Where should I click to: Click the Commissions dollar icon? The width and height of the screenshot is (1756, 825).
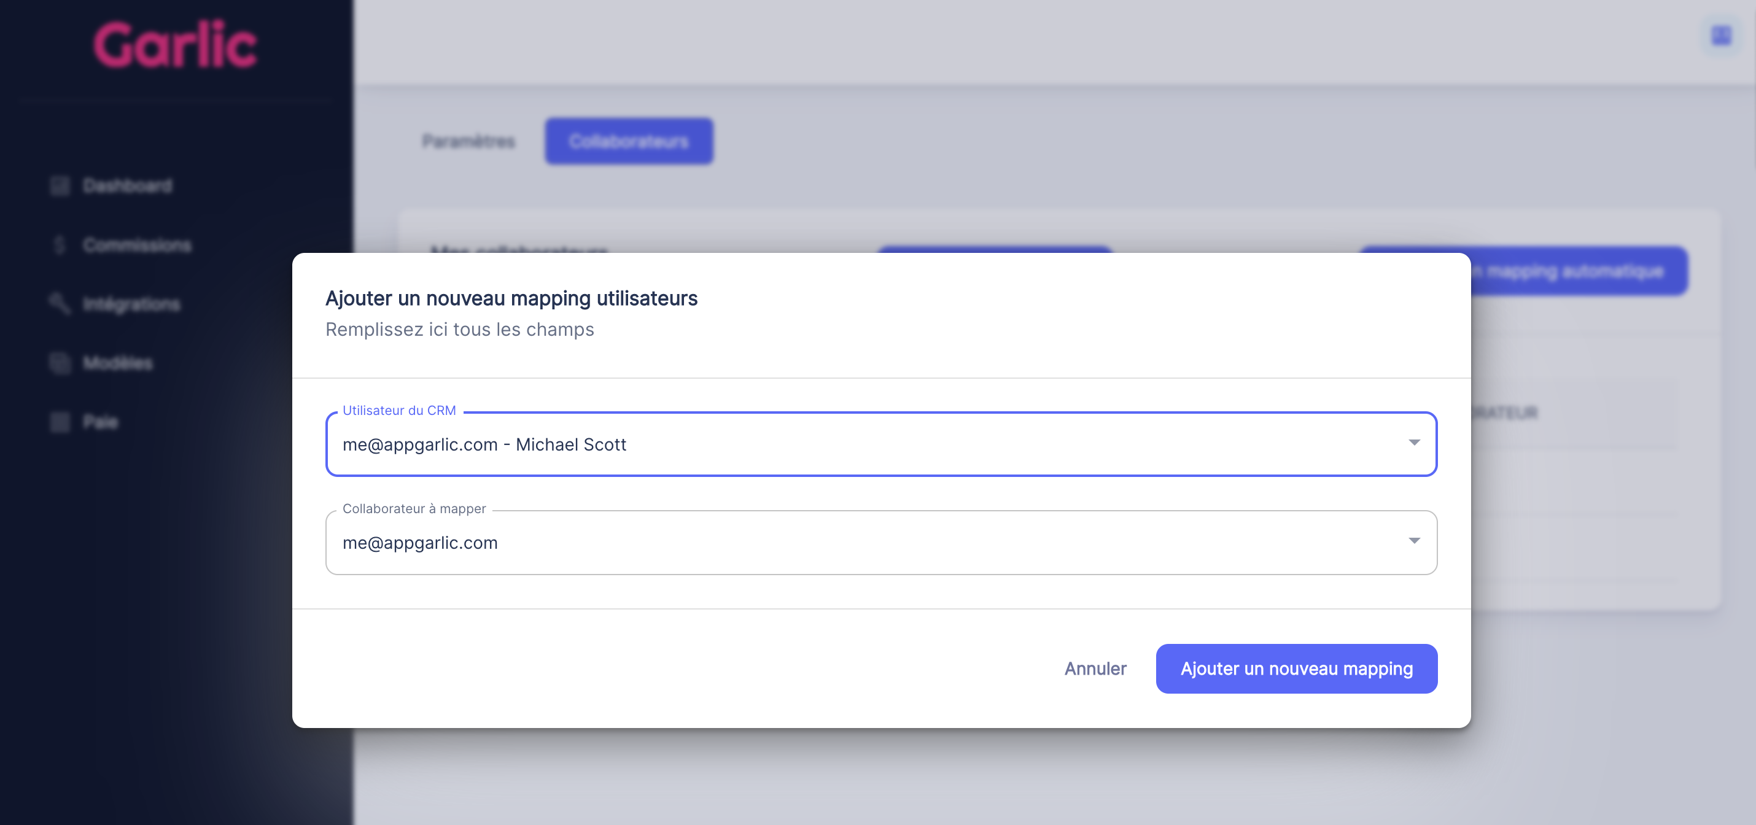pos(60,246)
